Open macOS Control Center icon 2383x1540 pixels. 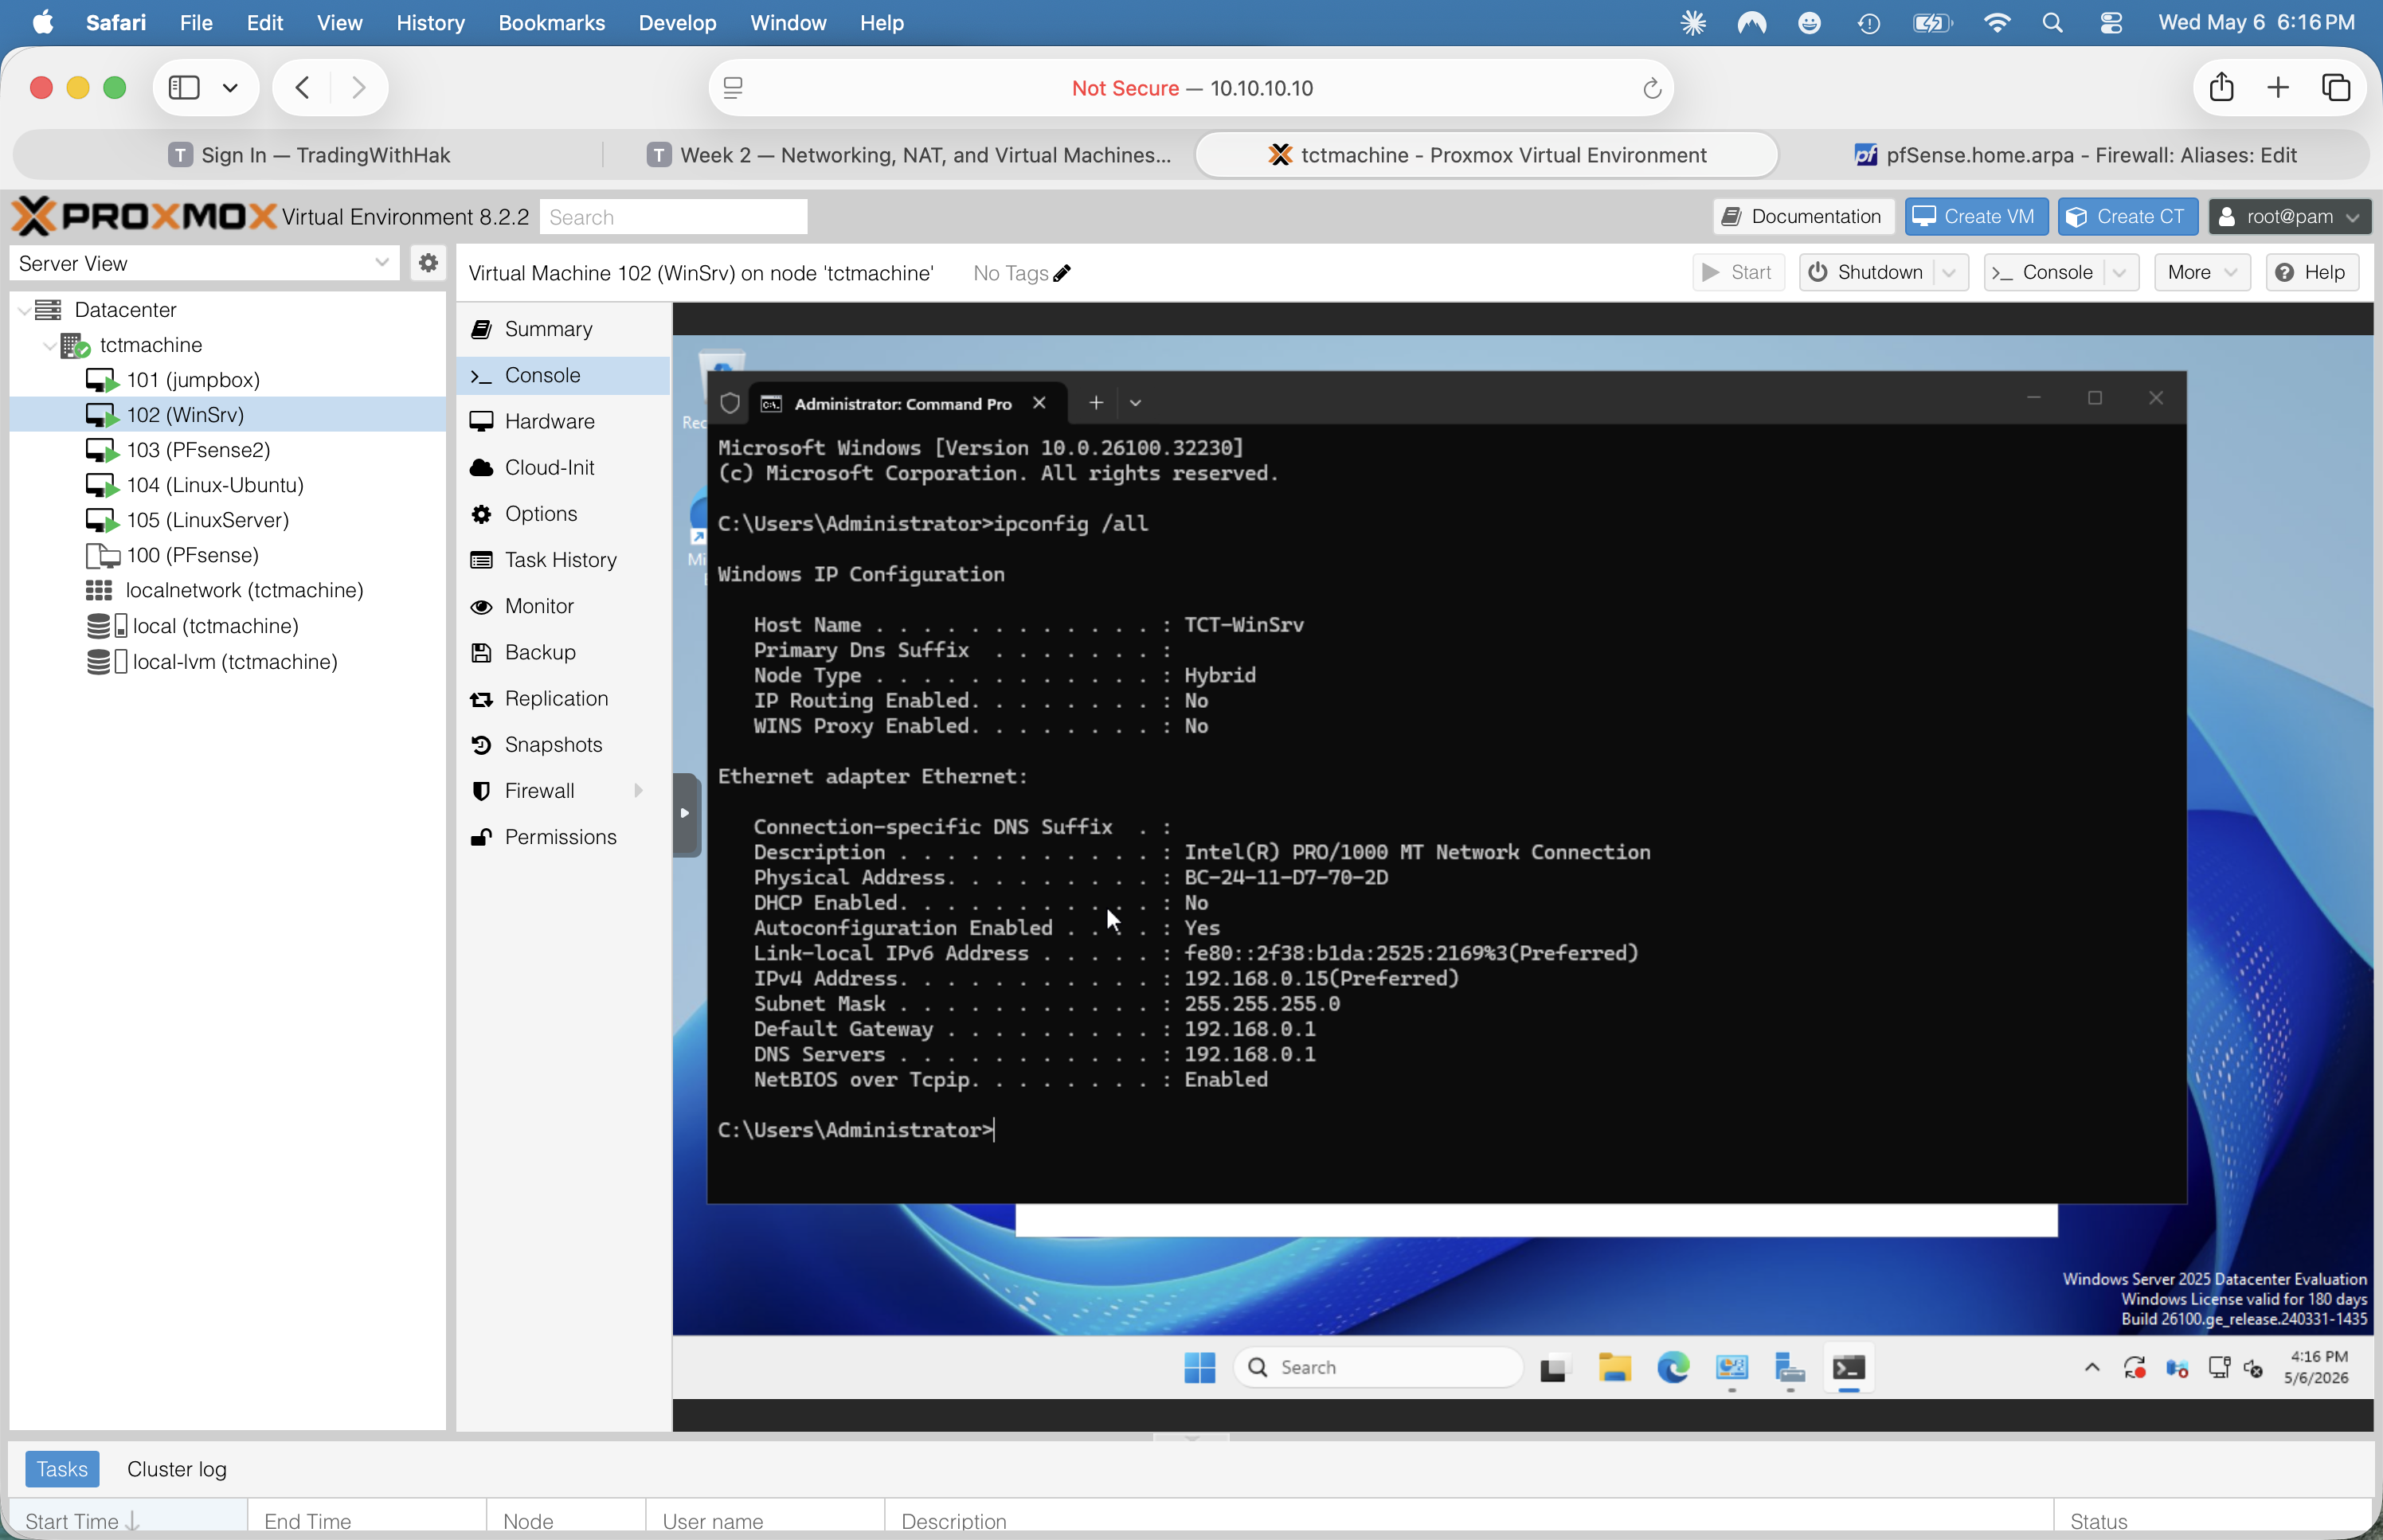(2111, 22)
